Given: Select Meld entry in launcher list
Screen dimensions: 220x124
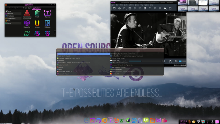Looking at the screenshot, I should 83,56.
